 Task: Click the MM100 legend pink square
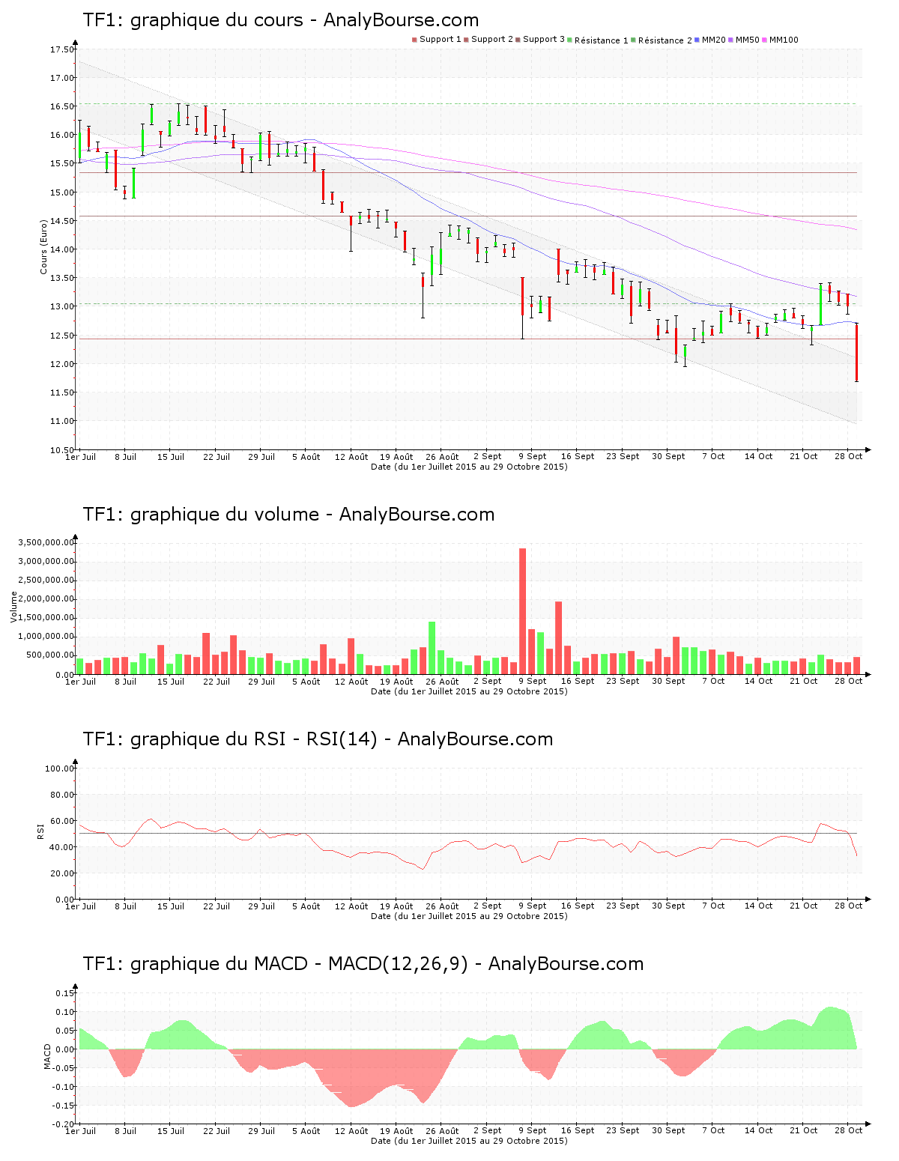point(764,40)
